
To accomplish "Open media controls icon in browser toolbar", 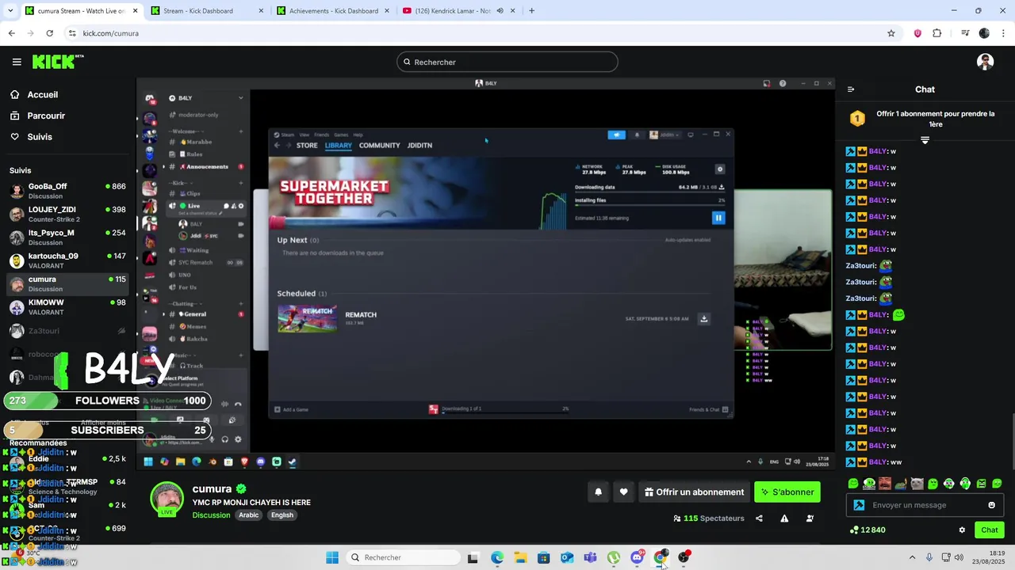I will (964, 33).
